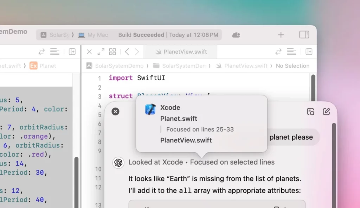Open the related items grid menu
The image size is (360, 208).
(x=112, y=52)
